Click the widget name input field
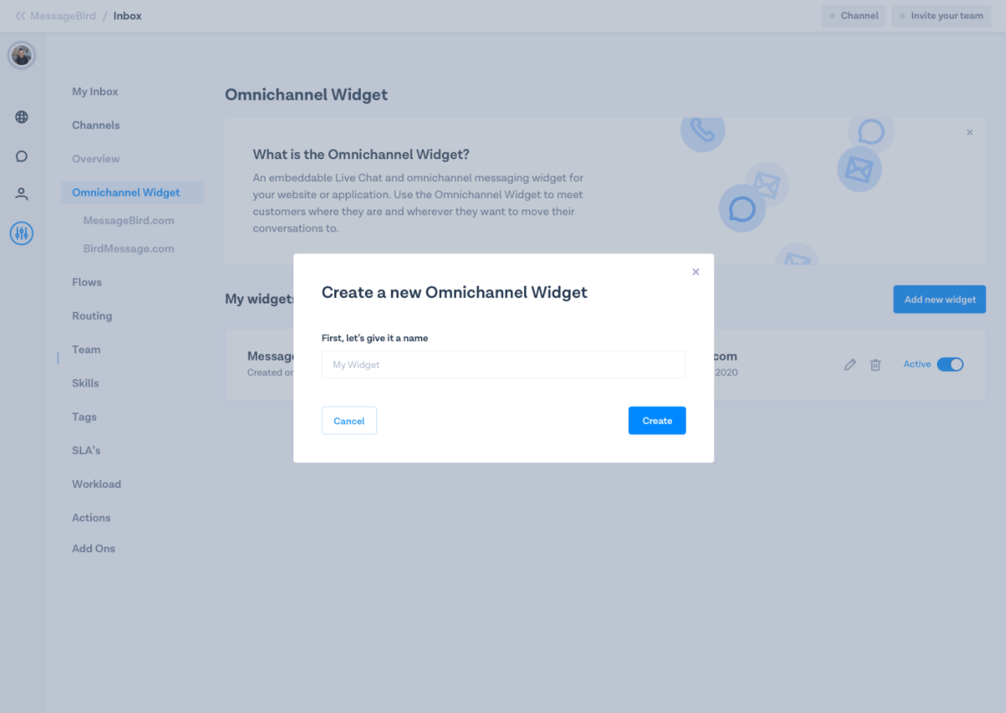 click(504, 365)
